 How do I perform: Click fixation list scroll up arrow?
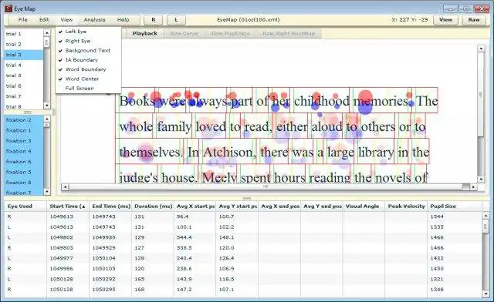pos(47,119)
